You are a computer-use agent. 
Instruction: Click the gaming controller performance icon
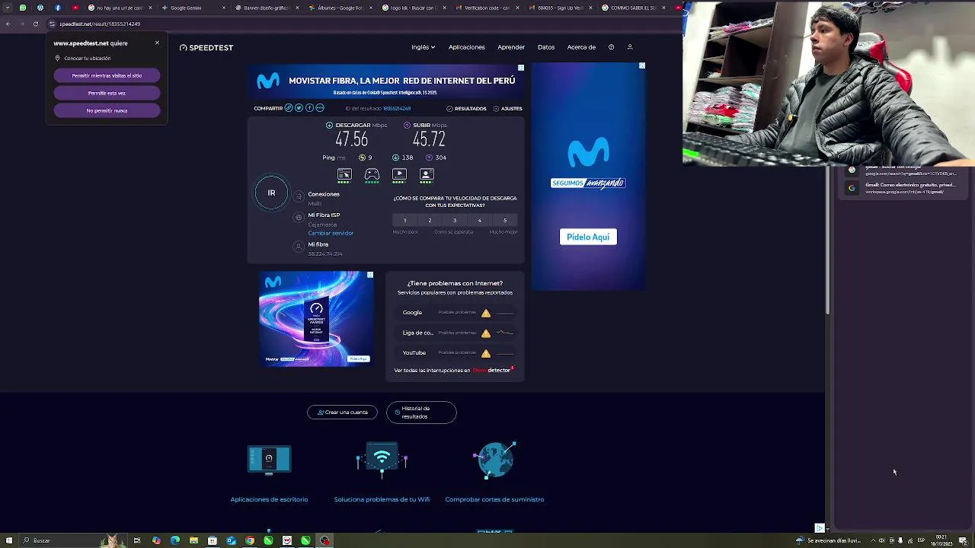372,175
